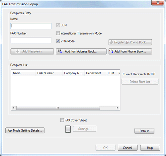Click the Department column header

[95, 73]
